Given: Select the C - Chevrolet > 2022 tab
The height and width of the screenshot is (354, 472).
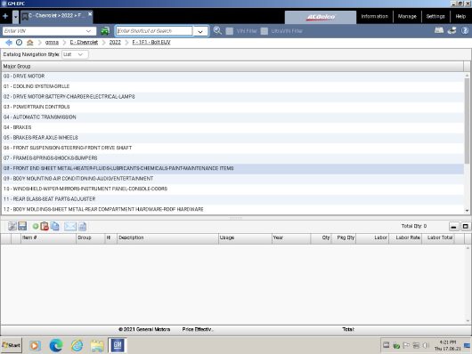Looking at the screenshot, I should point(57,16).
